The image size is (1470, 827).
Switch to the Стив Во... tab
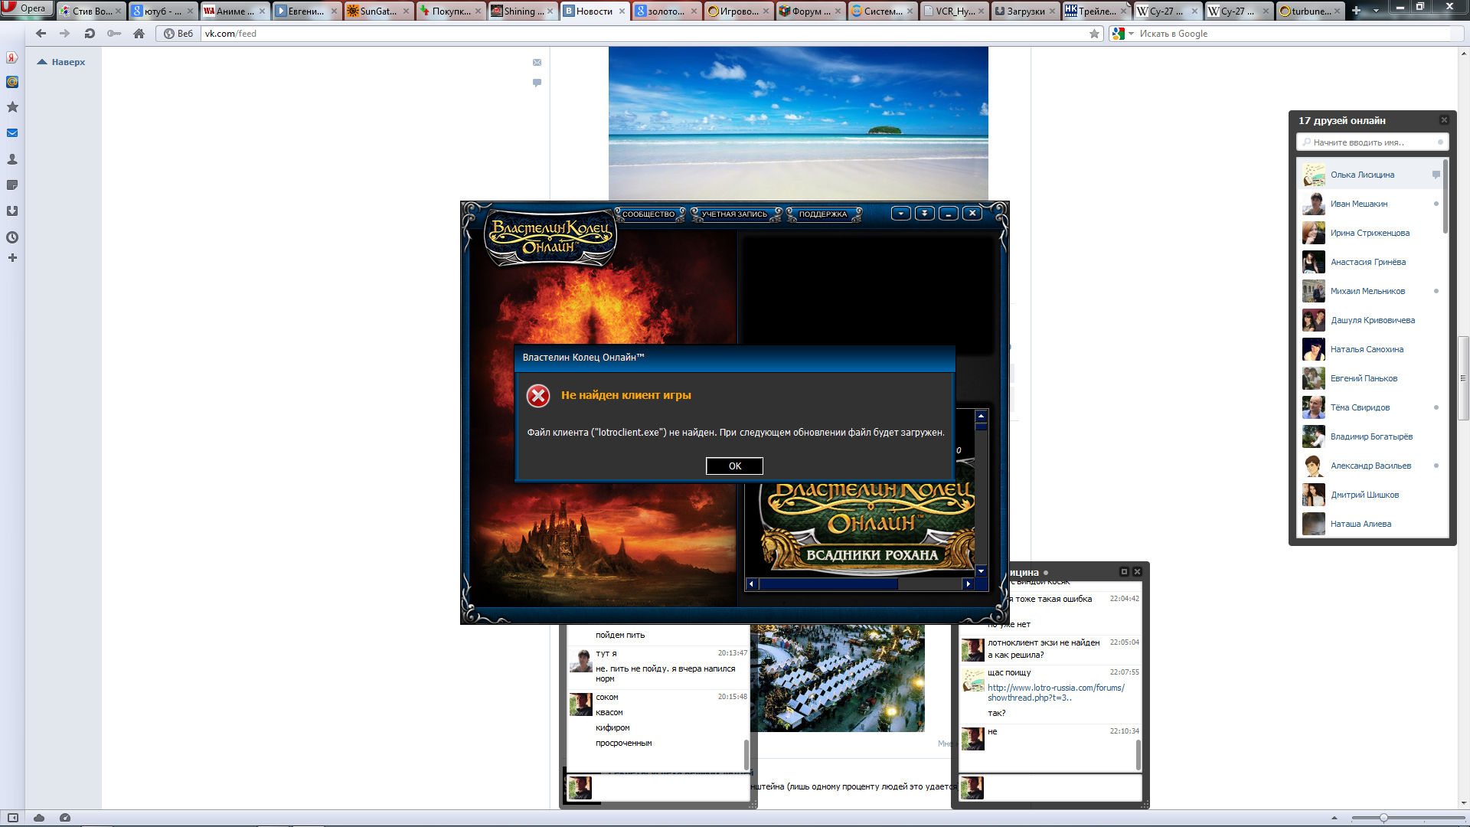click(92, 11)
